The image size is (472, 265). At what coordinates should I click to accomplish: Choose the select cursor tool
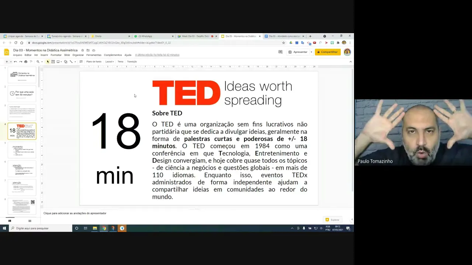point(48,61)
